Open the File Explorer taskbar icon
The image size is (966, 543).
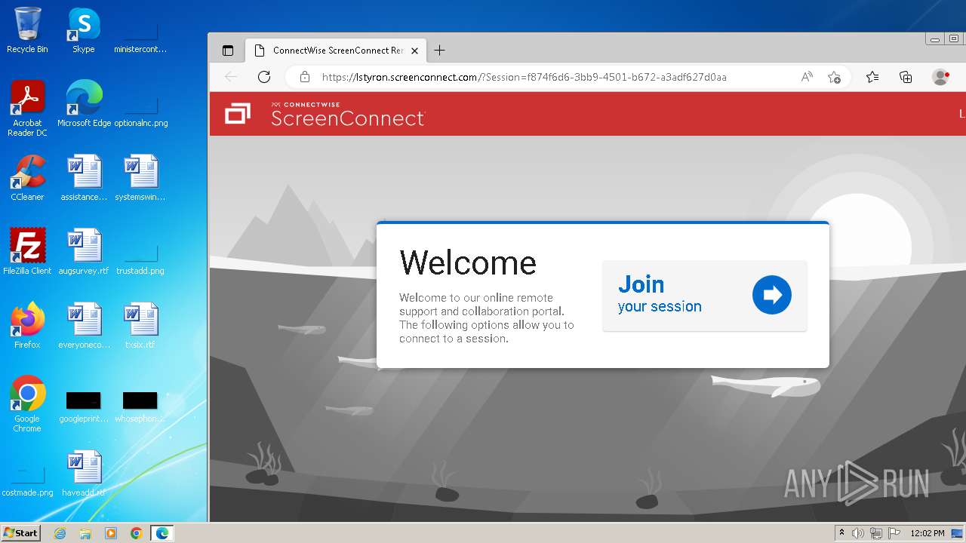coord(85,533)
